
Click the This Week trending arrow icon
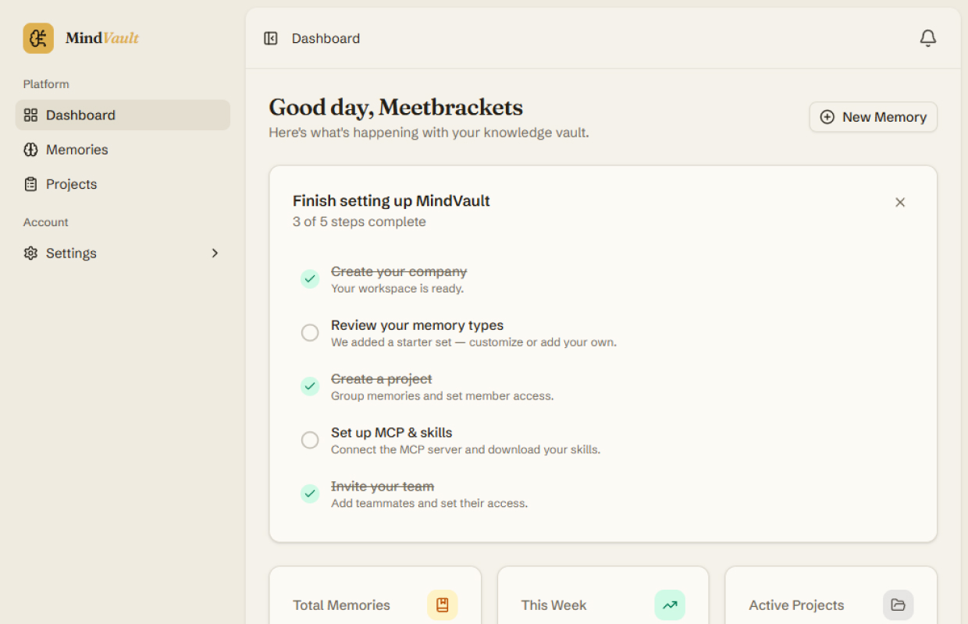click(x=670, y=605)
